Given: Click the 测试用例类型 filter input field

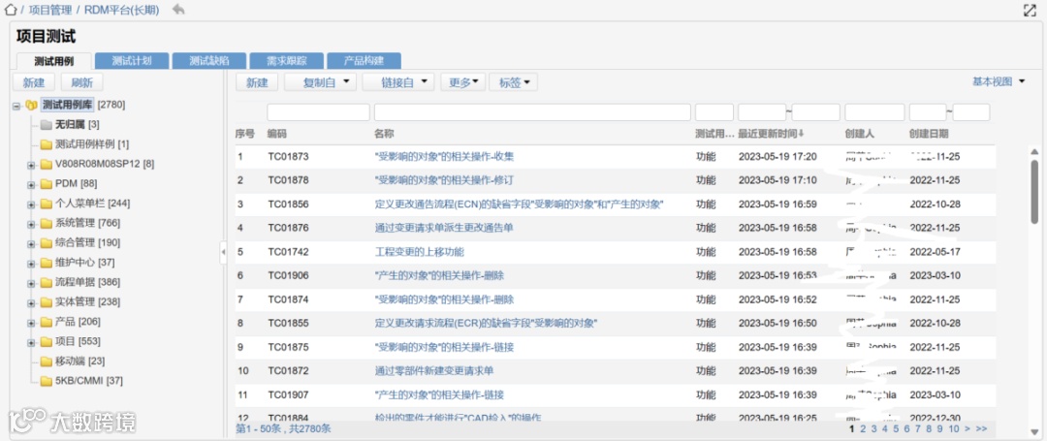Looking at the screenshot, I should (x=714, y=112).
